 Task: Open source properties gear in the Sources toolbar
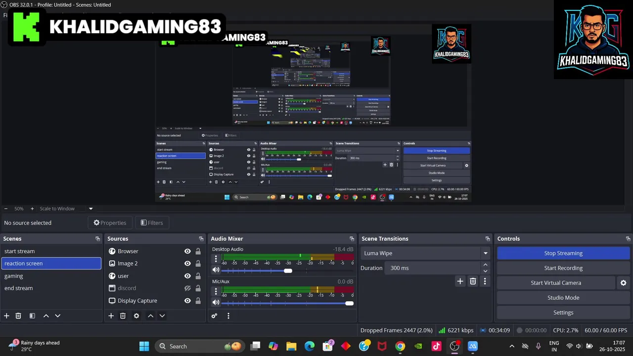tap(136, 316)
